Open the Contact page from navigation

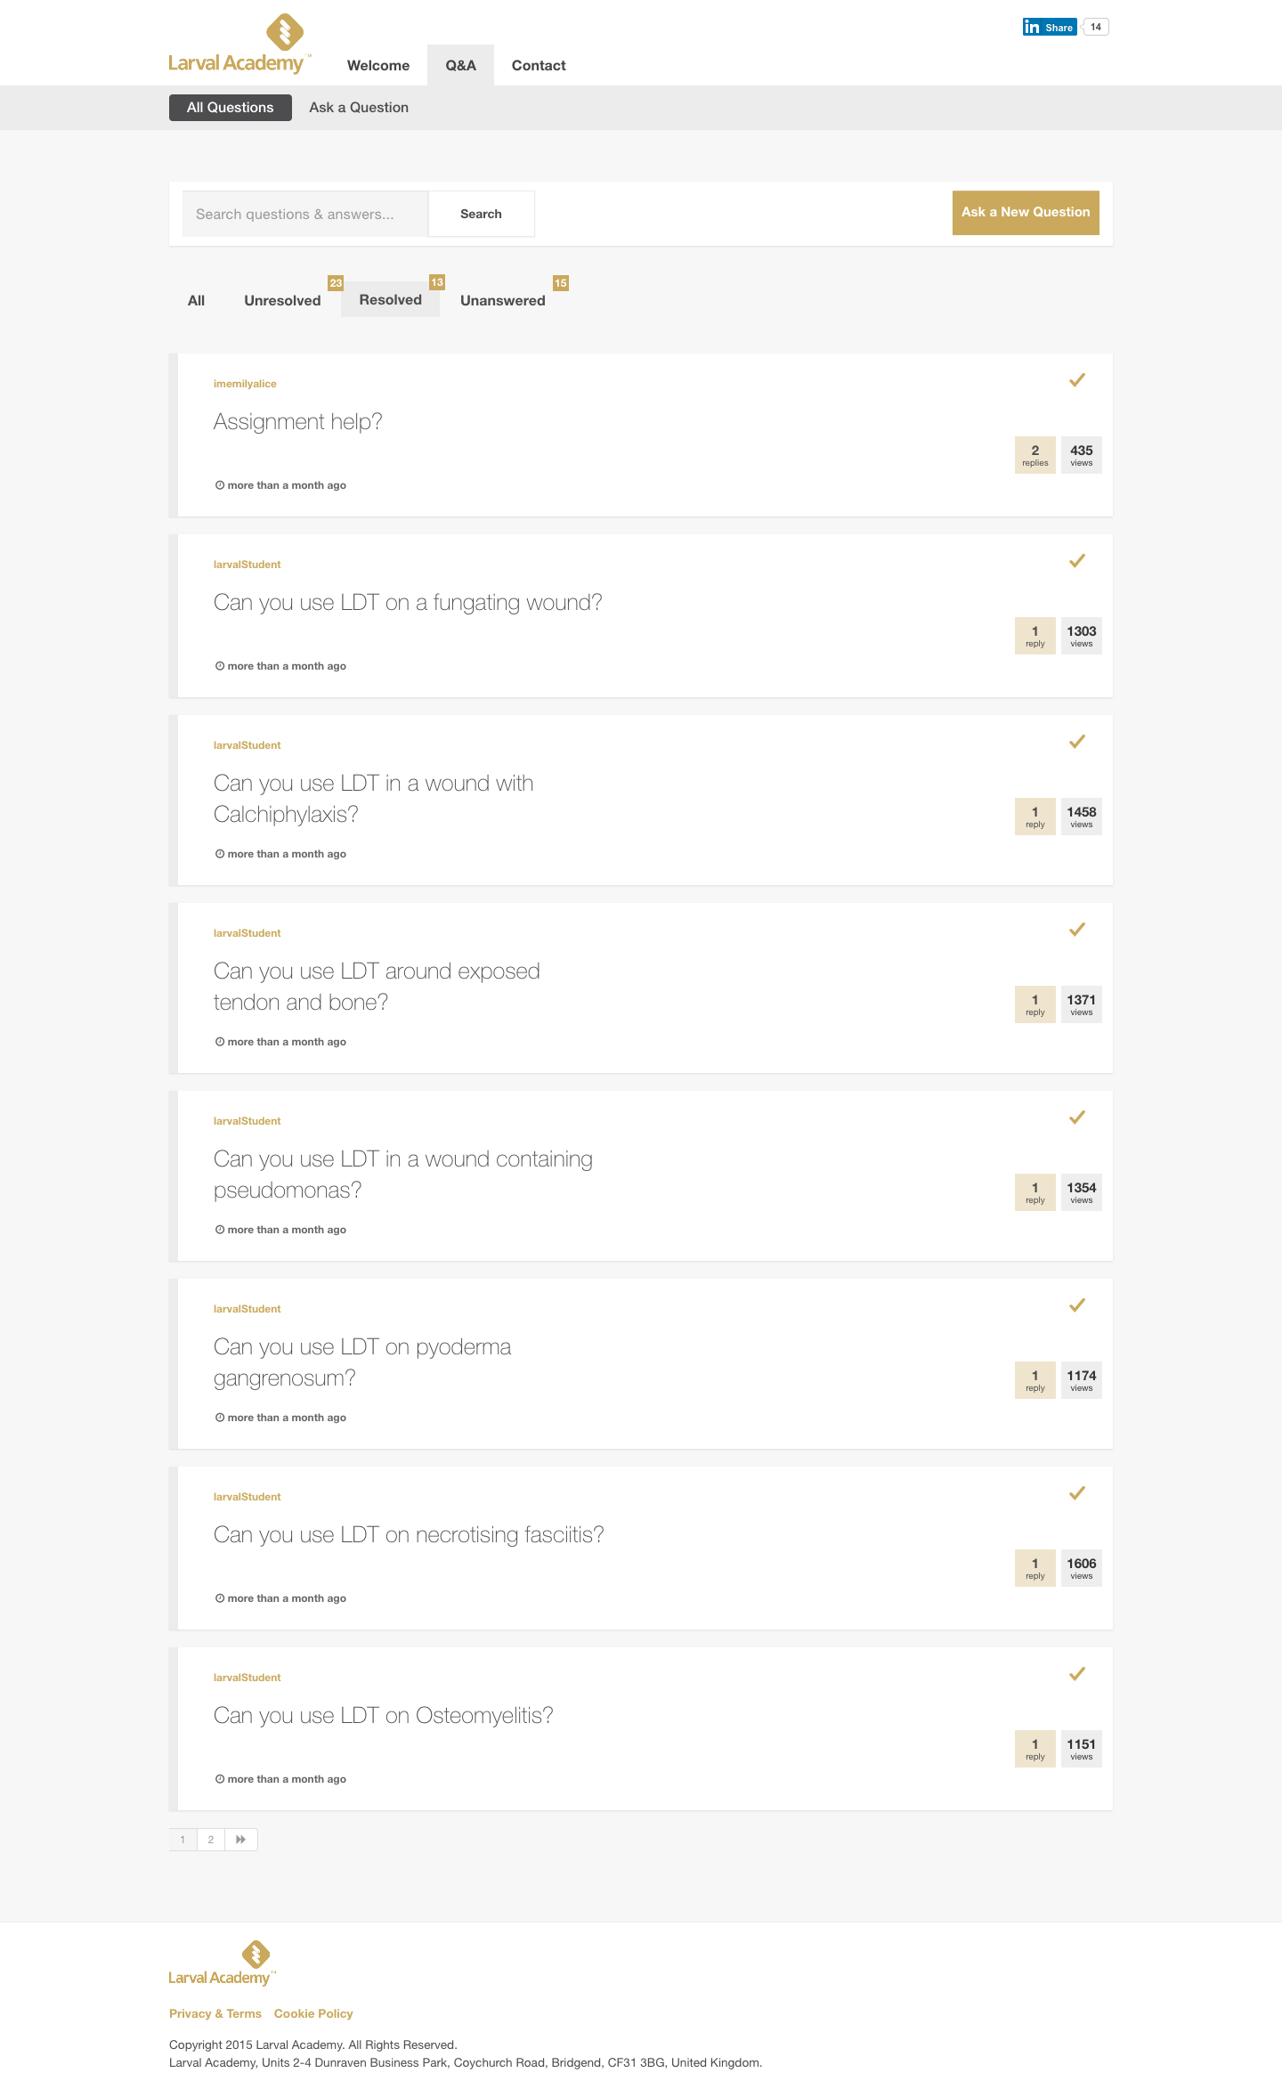coord(539,66)
